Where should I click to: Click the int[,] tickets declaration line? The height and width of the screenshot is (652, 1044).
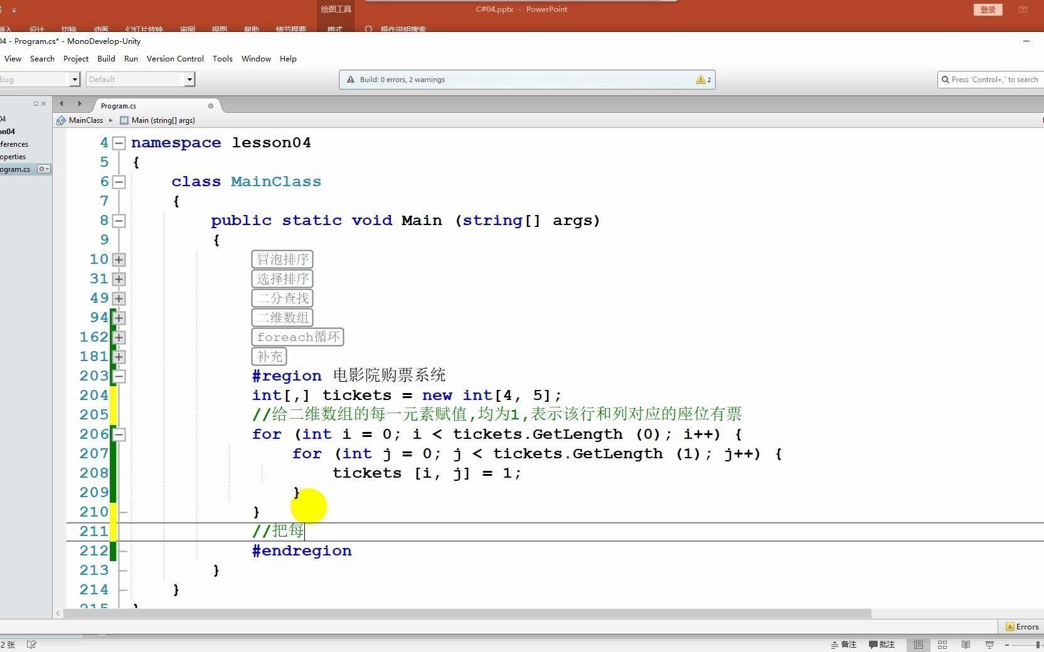(x=407, y=396)
